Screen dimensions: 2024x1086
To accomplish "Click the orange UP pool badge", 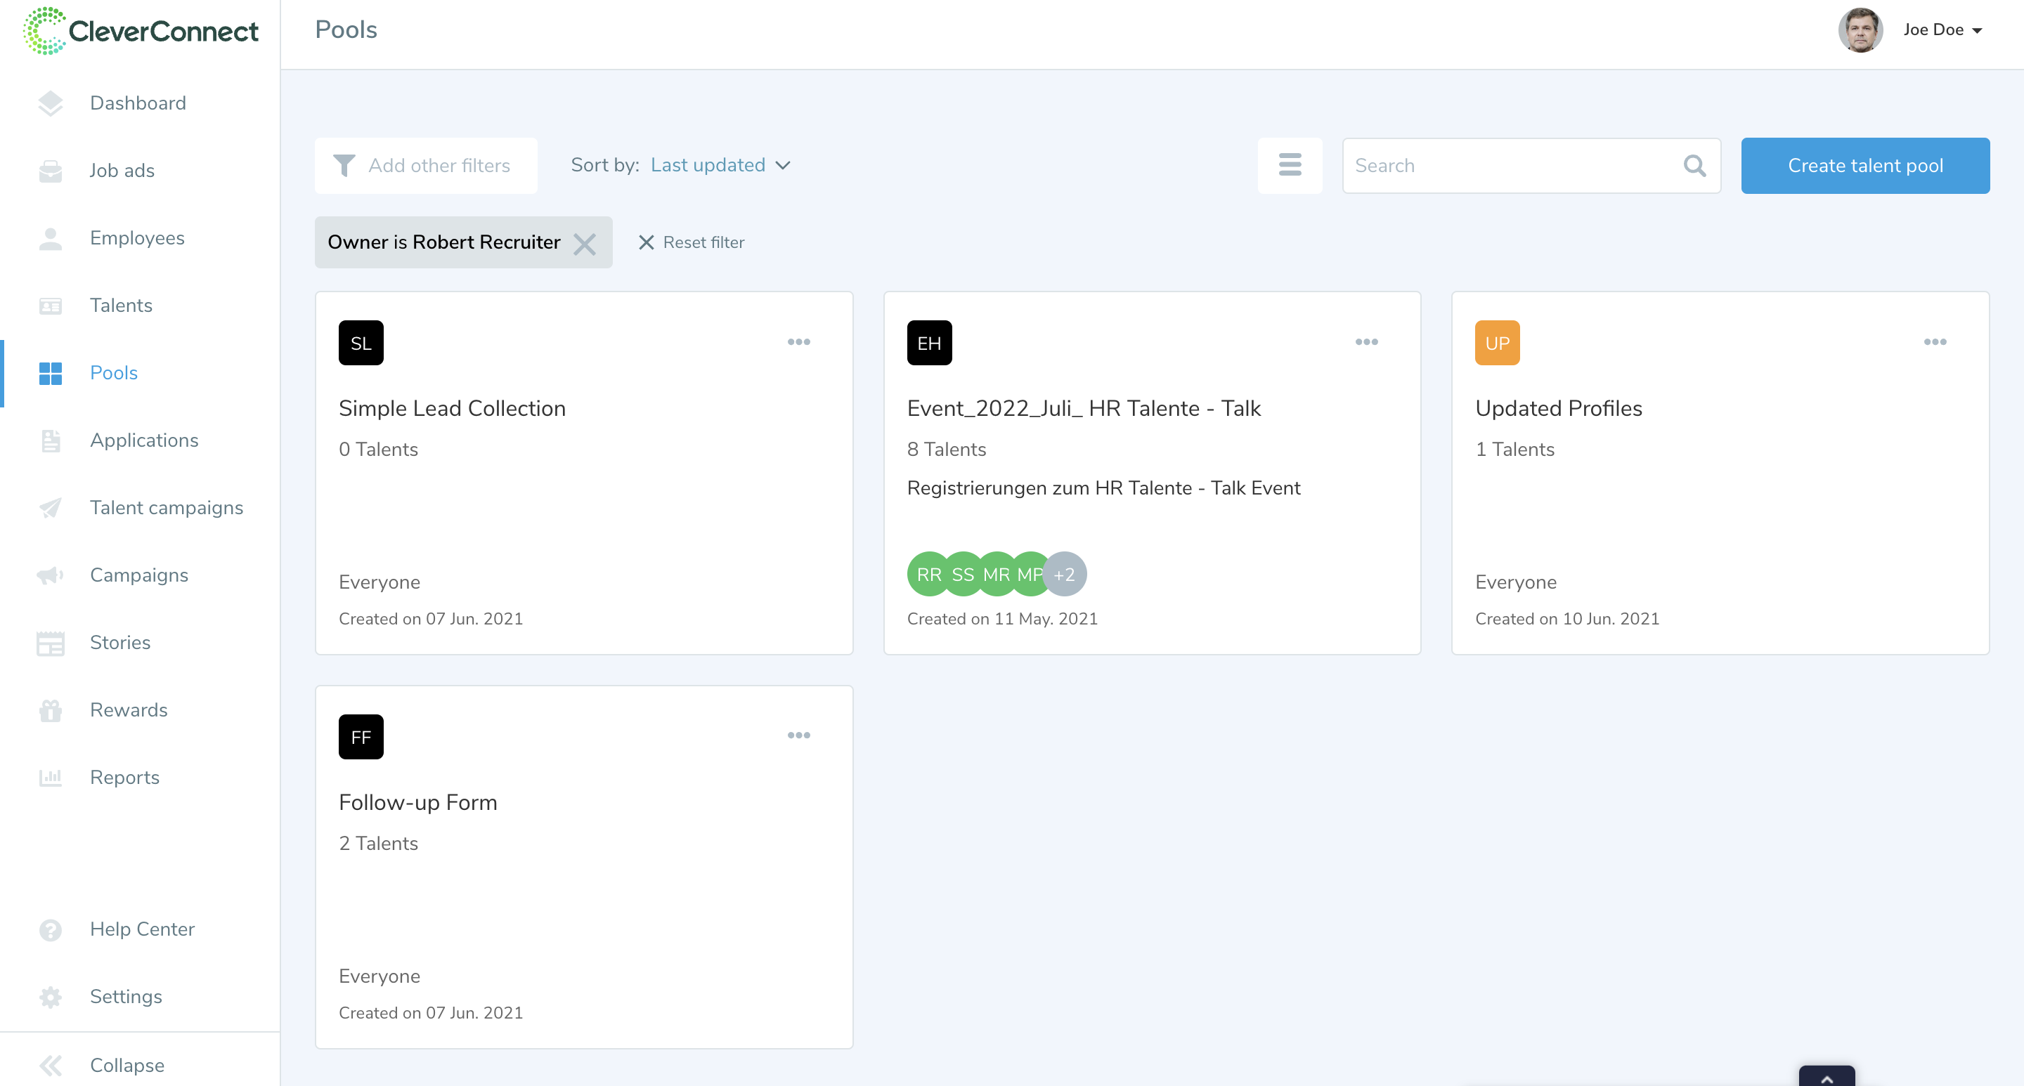I will pos(1497,344).
